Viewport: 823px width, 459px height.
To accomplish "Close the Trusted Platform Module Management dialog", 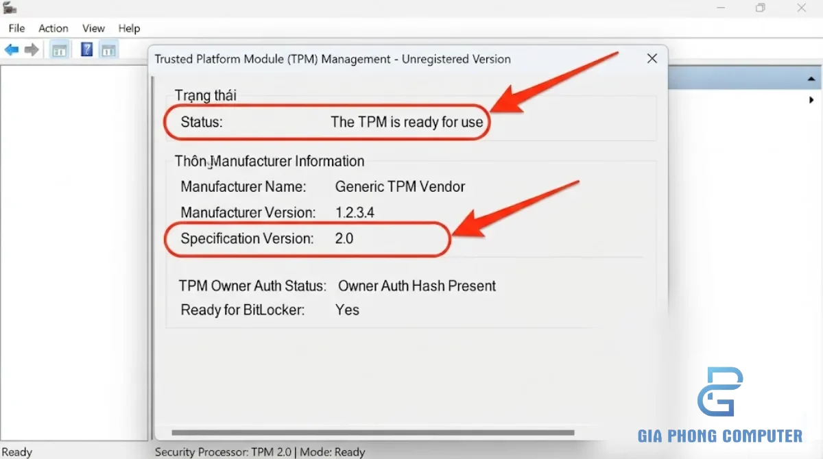I will 652,59.
